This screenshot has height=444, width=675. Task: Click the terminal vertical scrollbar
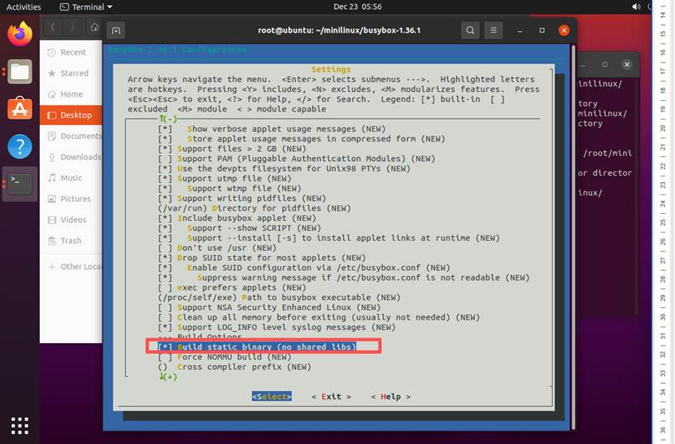coord(573,237)
